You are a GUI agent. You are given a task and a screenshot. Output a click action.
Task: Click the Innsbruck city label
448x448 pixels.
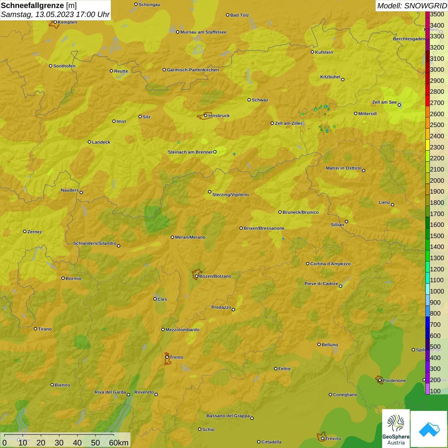coord(219,116)
